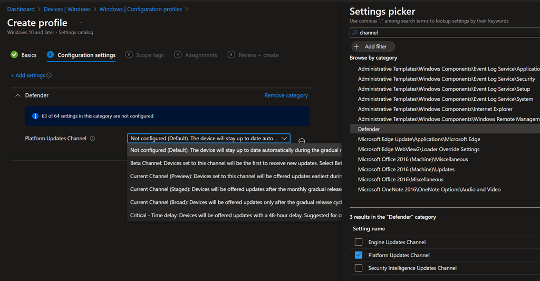The height and width of the screenshot is (281, 540).
Task: Click the ellipsis next to Create profile
Action: tap(80, 23)
